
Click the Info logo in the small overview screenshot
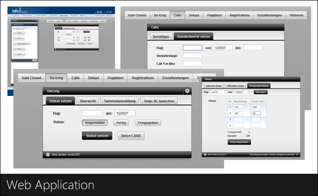tap(19, 11)
